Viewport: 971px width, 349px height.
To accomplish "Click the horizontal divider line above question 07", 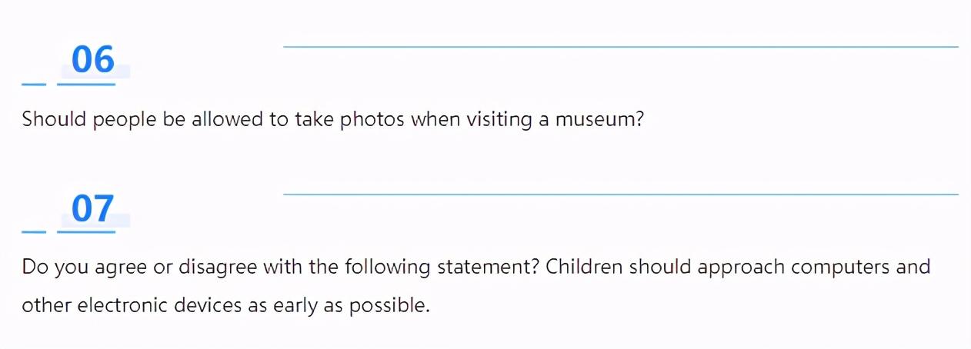I will pos(621,194).
